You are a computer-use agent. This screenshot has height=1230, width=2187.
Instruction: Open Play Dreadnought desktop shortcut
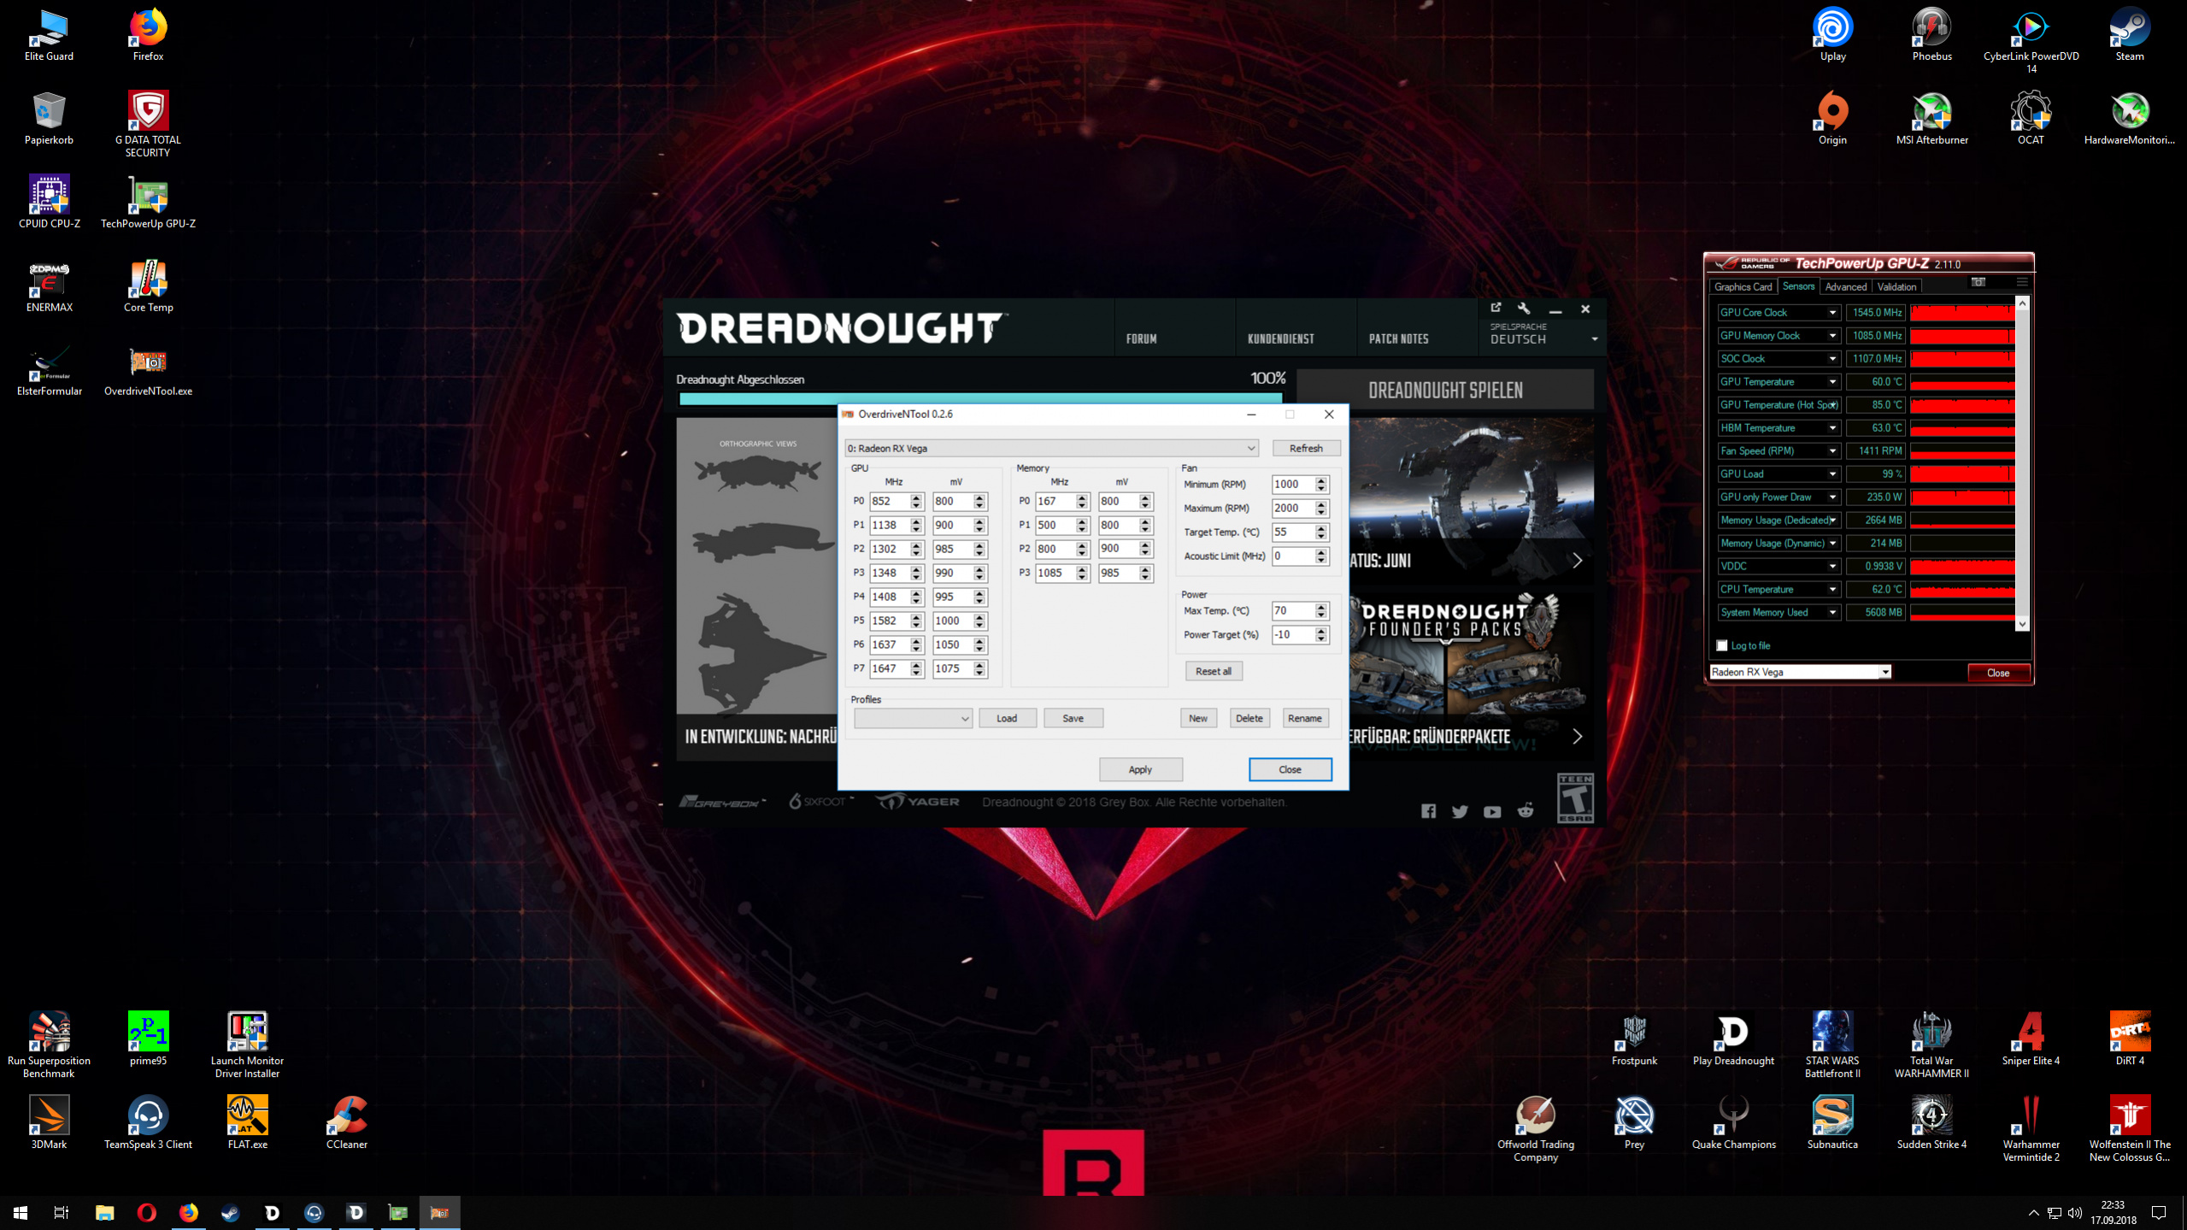tap(1733, 1039)
